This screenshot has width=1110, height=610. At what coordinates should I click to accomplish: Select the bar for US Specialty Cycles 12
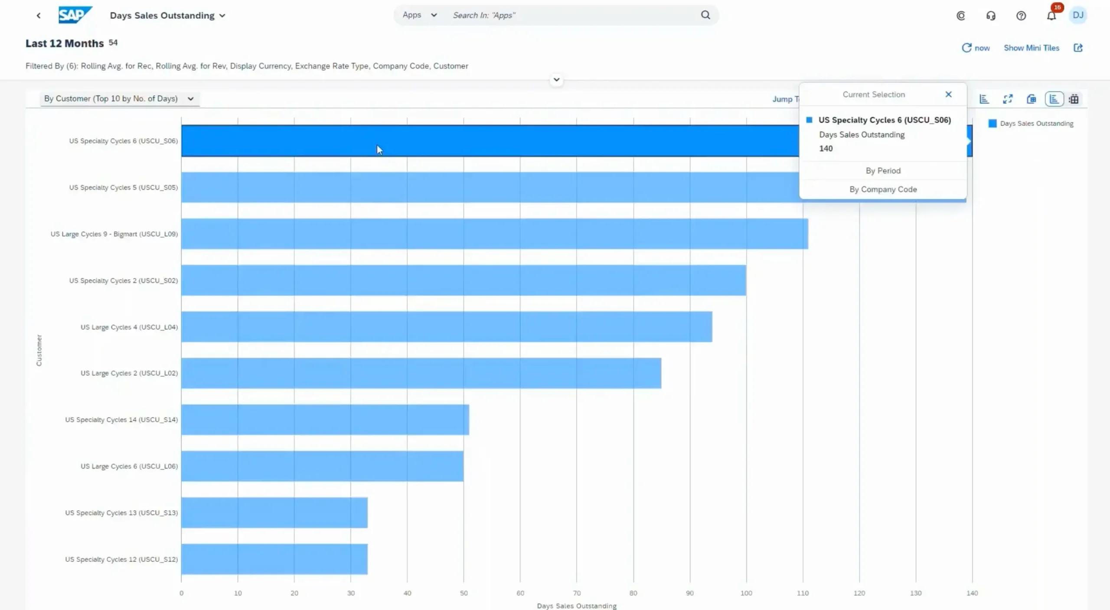coord(274,559)
